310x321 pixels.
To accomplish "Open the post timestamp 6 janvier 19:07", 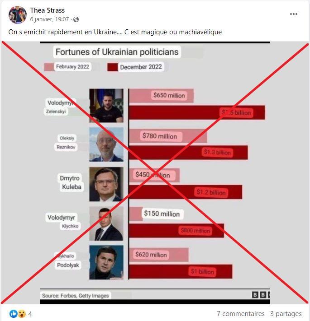I will click(49, 19).
